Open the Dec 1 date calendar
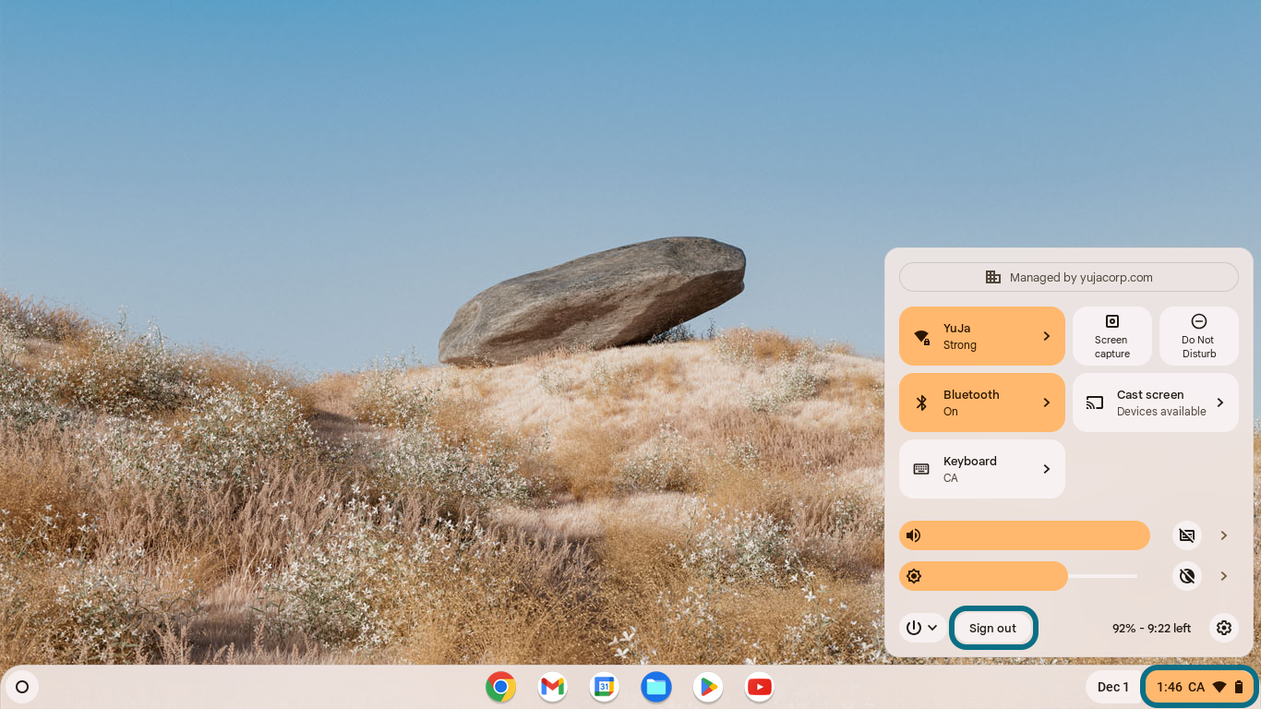The height and width of the screenshot is (709, 1261). 1113,687
